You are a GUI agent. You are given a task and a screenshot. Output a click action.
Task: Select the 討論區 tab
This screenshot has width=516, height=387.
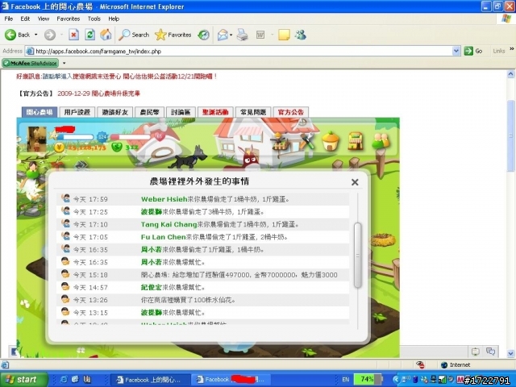pyautogui.click(x=181, y=112)
